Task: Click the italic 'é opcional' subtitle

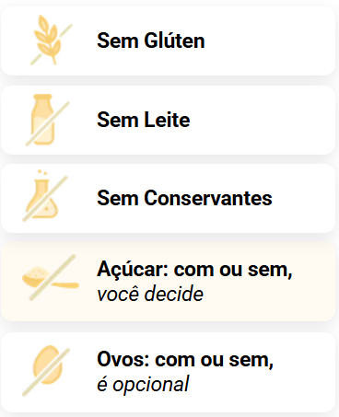Action: (x=143, y=384)
